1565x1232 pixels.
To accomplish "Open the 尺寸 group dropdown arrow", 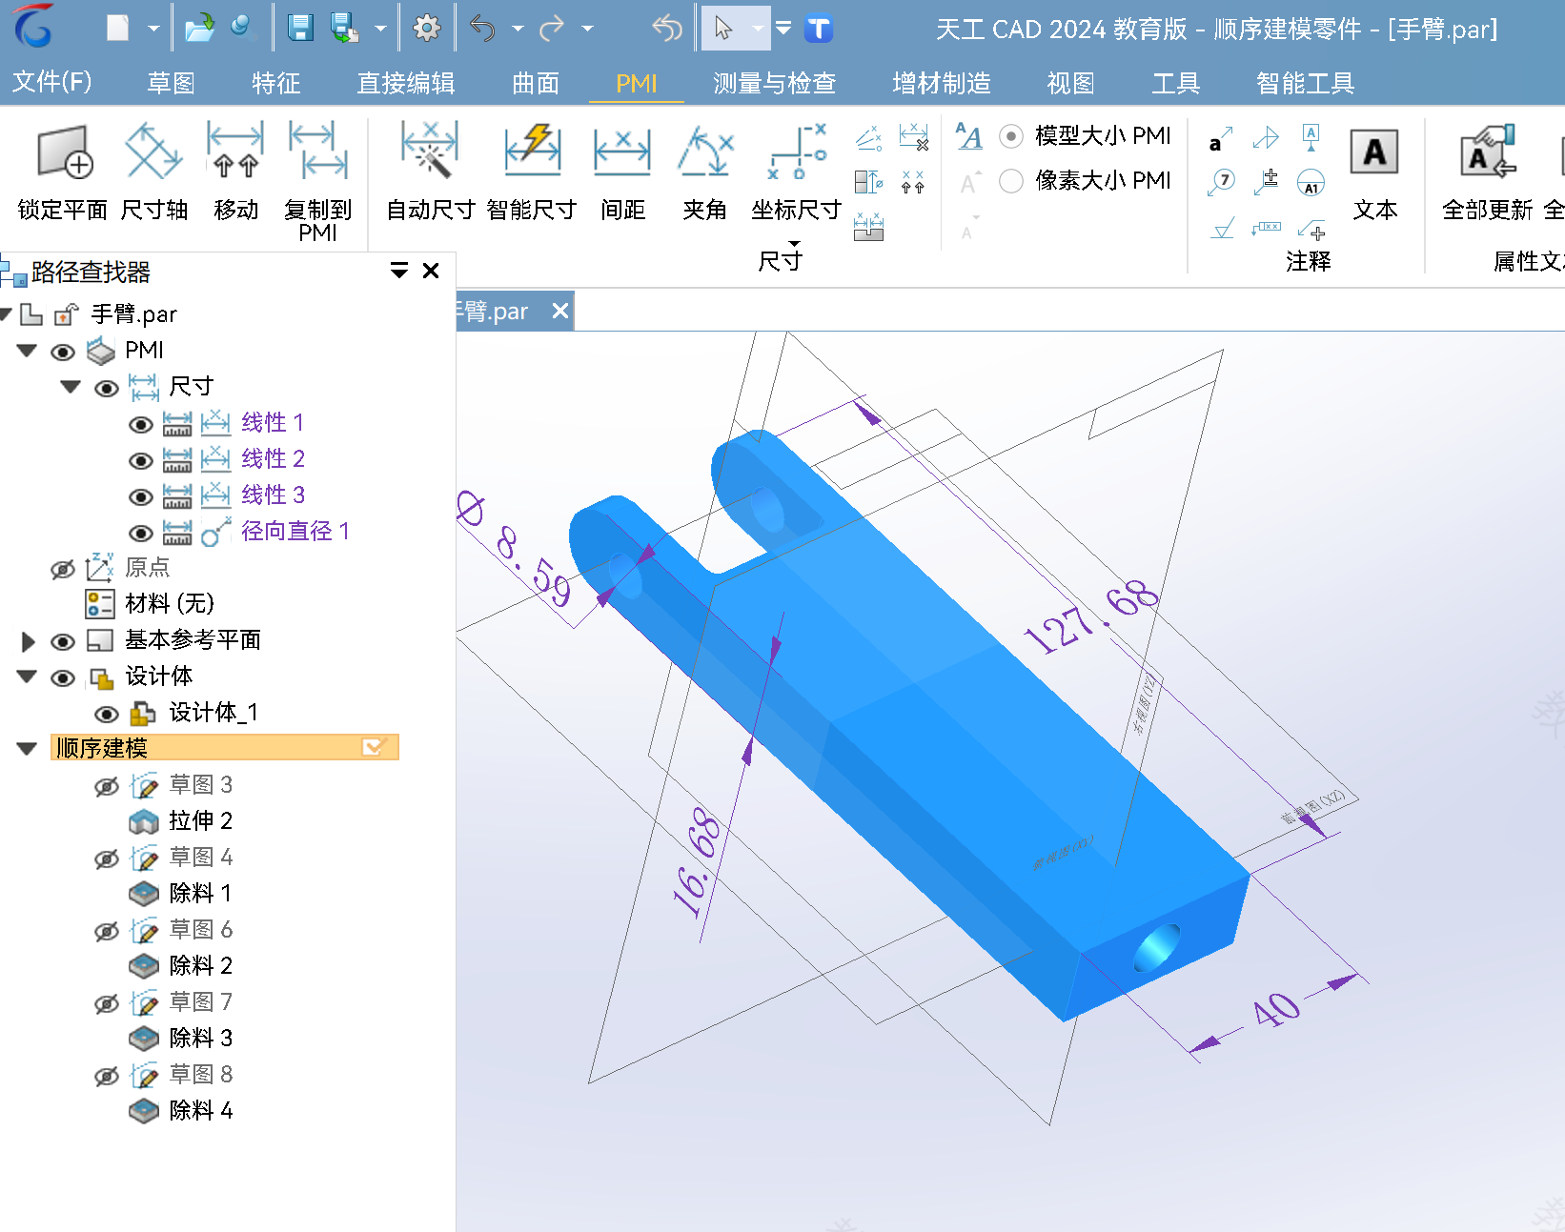I will point(794,244).
